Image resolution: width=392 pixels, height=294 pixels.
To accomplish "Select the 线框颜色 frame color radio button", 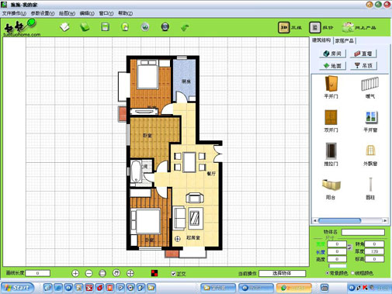I will point(352,273).
